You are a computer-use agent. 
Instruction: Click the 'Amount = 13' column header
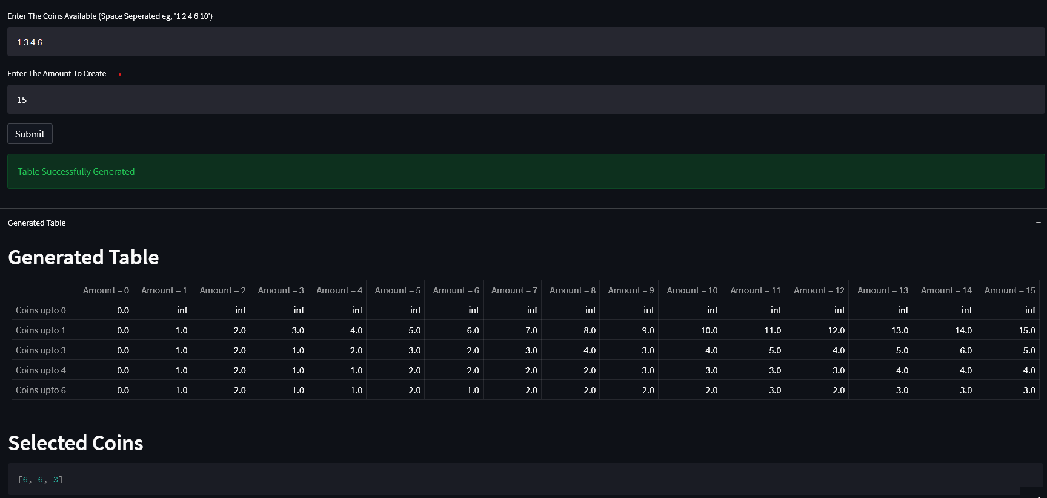(881, 290)
